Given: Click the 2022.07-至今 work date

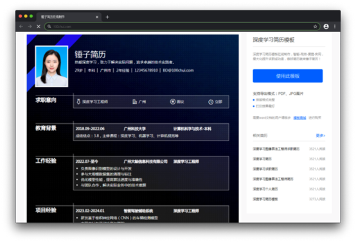Looking at the screenshot, I should point(87,162).
